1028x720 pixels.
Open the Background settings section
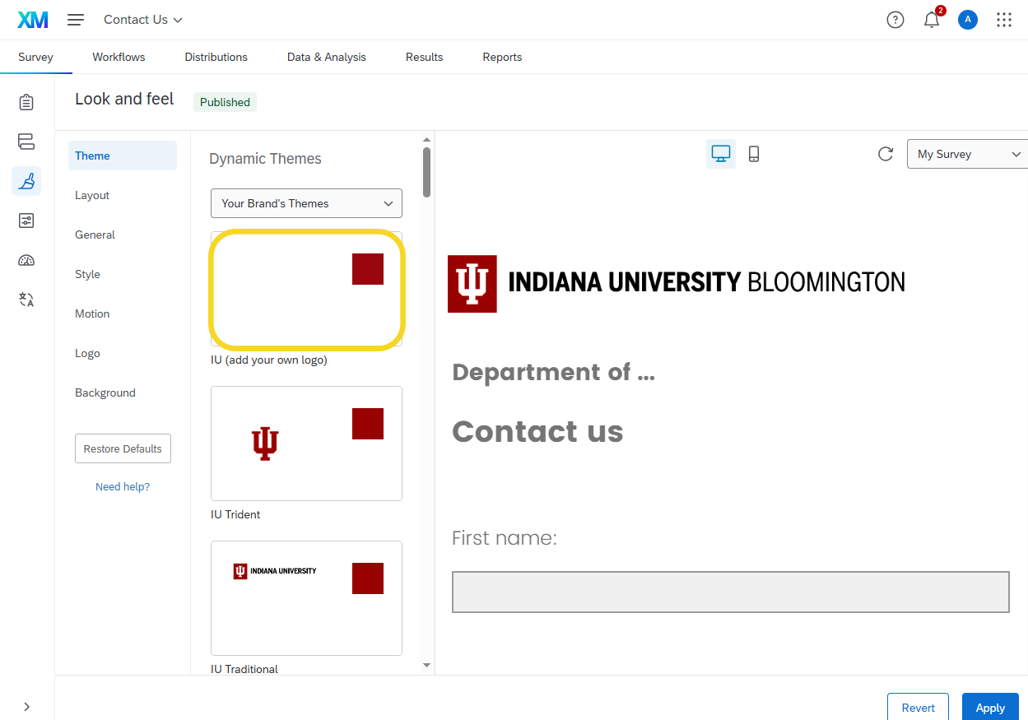click(105, 393)
